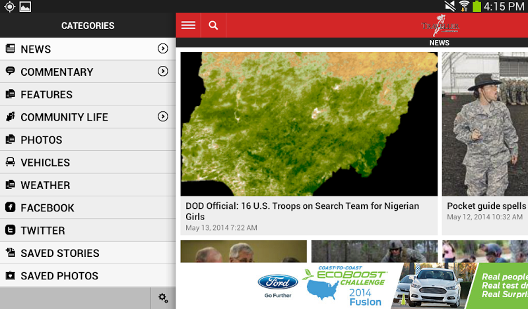Expand the News category arrow
The image size is (528, 309).
click(162, 49)
